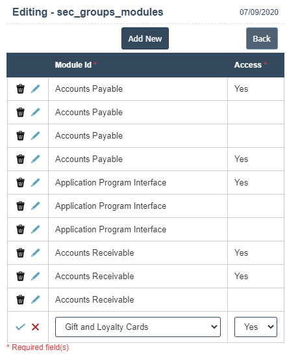Screen dimensions: 287x354
Task: Edit the last Application Program Interface row
Action: [35, 230]
